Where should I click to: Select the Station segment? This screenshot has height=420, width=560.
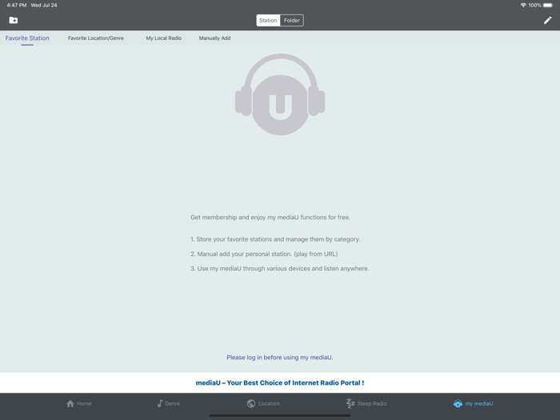click(x=268, y=20)
